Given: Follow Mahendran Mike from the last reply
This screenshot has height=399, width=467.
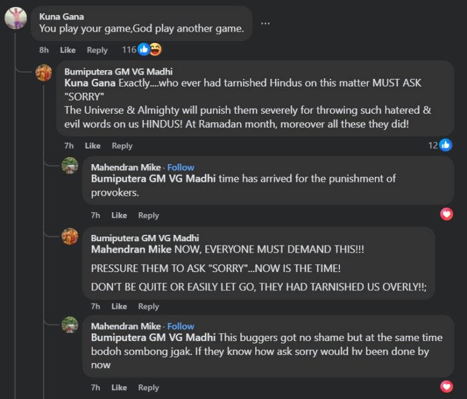Looking at the screenshot, I should [181, 326].
